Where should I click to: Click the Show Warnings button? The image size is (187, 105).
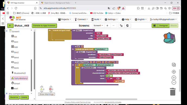[x=47, y=94]
